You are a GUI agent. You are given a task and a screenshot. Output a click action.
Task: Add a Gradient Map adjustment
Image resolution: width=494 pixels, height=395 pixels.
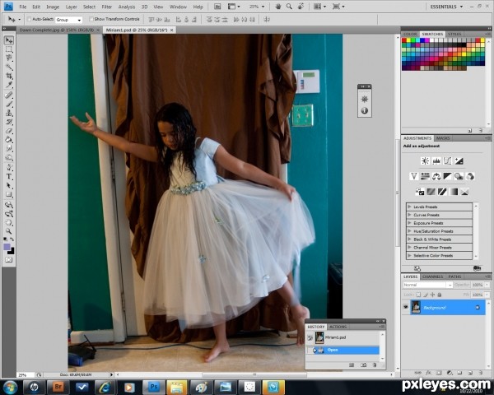click(x=454, y=192)
